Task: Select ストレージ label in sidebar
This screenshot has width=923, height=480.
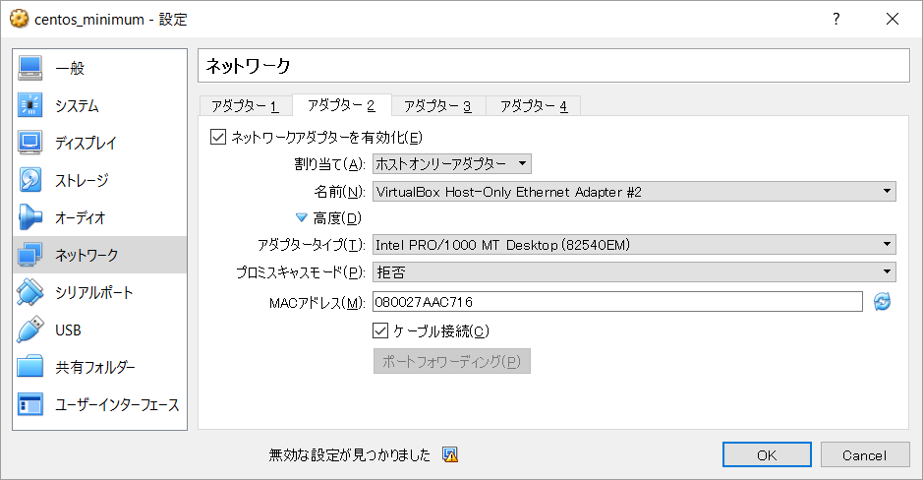Action: click(x=82, y=180)
